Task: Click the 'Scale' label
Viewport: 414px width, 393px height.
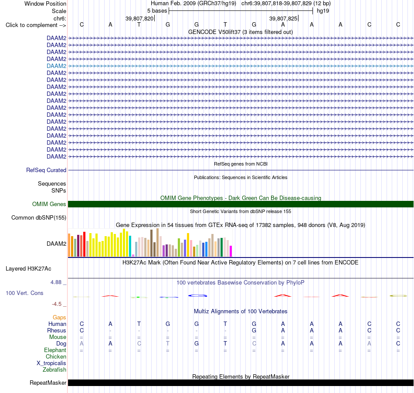Action: 59,11
